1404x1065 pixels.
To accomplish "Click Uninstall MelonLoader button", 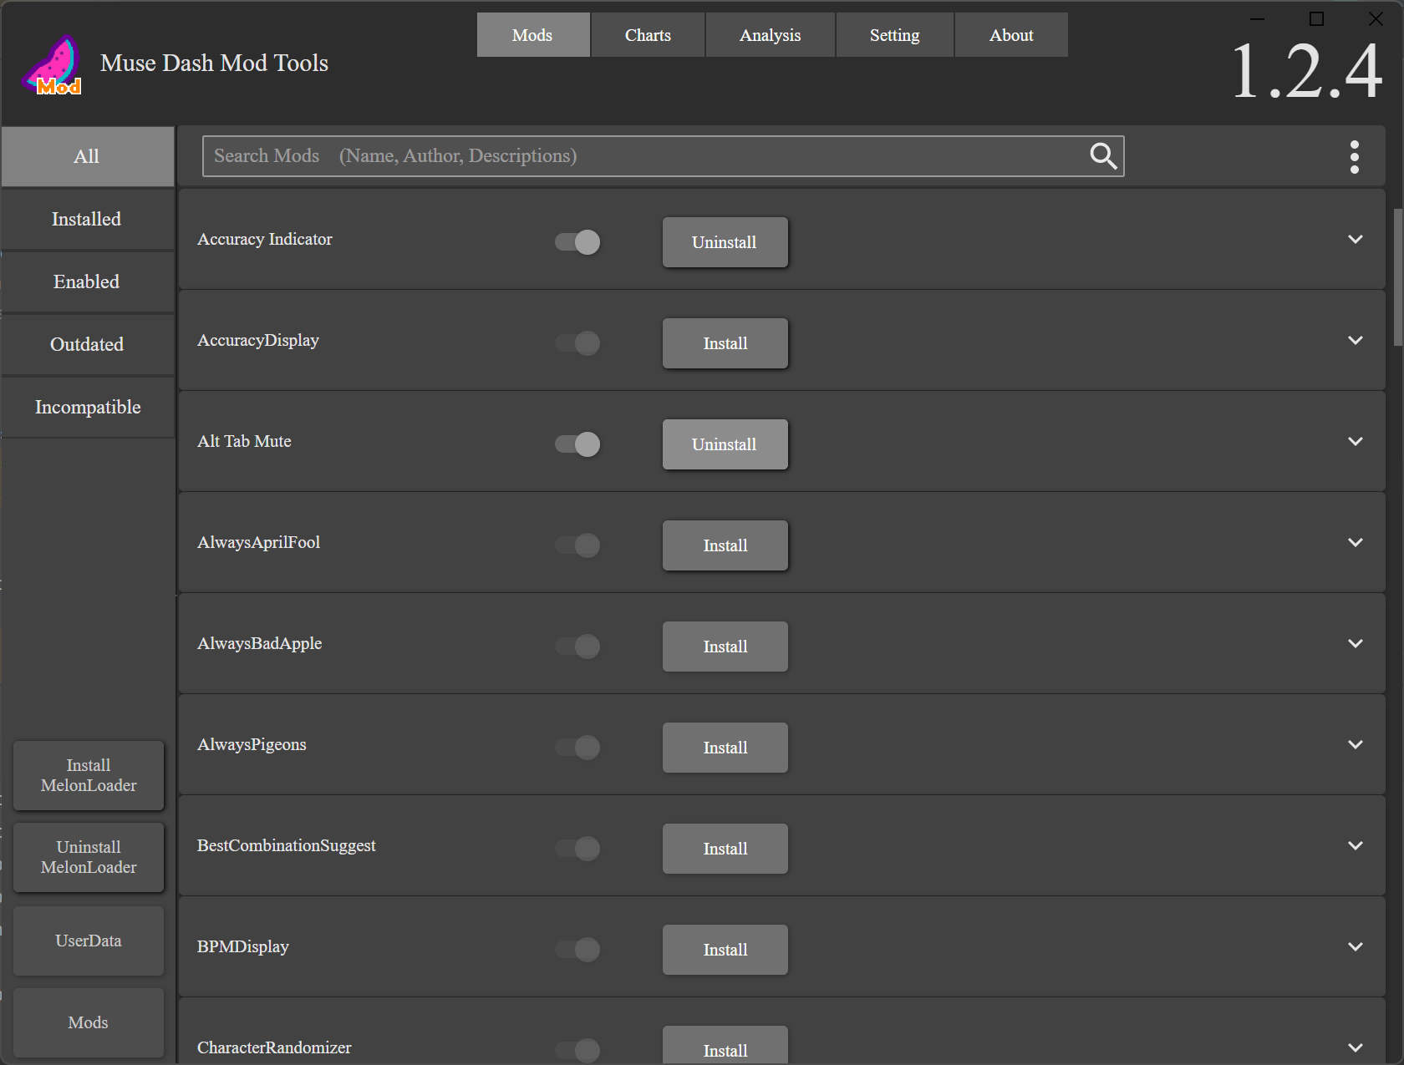I will (89, 857).
